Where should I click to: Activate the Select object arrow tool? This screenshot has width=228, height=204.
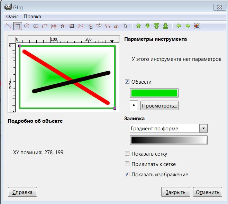126,26
